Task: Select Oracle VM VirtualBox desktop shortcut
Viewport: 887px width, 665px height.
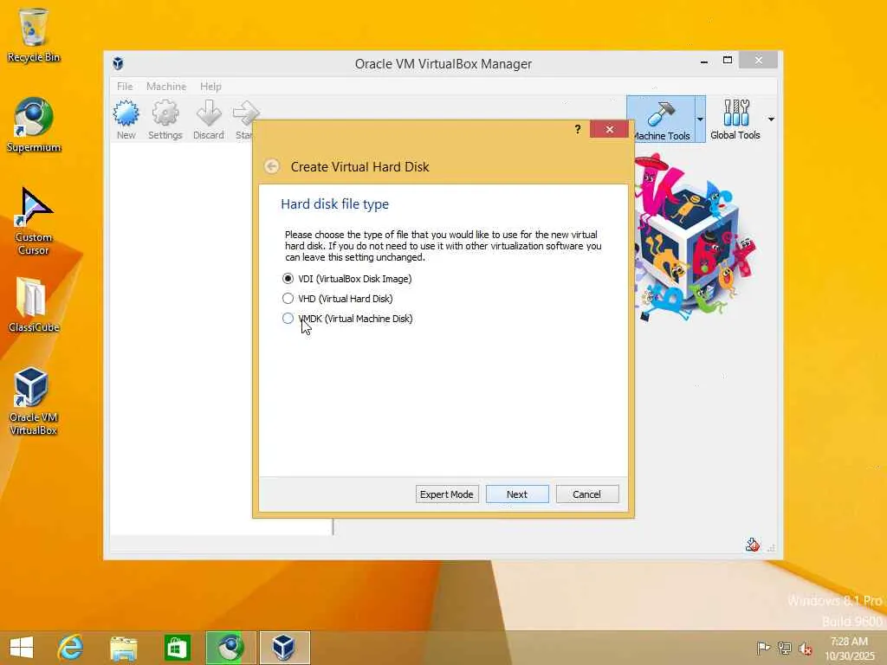Action: pos(34,401)
